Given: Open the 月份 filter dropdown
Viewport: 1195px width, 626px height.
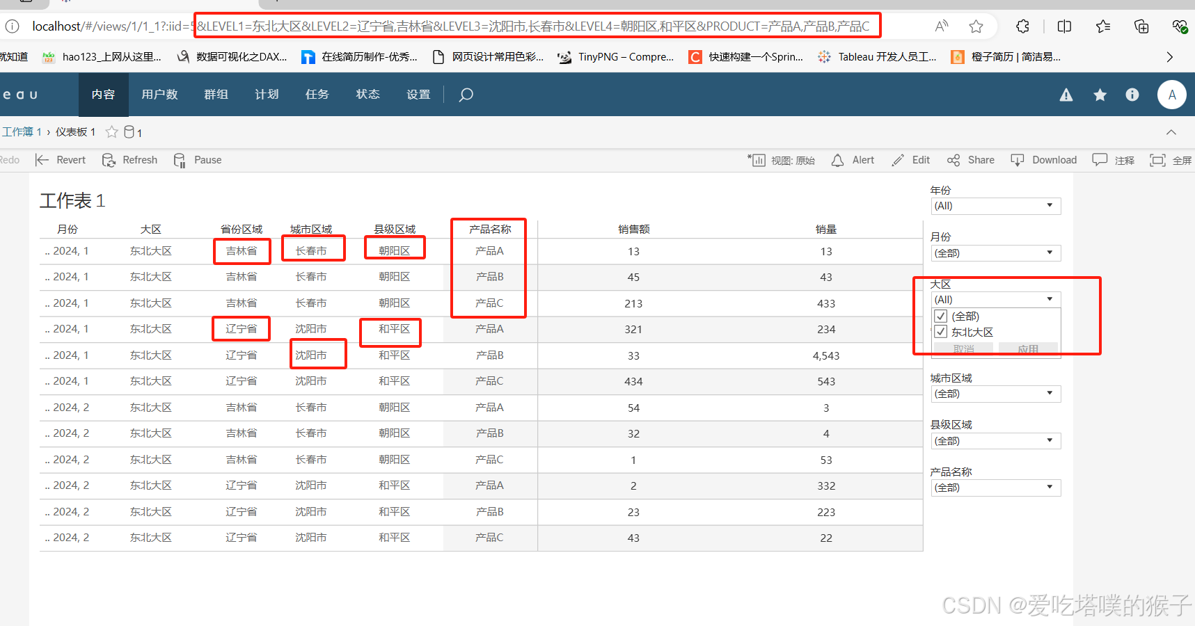Looking at the screenshot, I should [996, 253].
